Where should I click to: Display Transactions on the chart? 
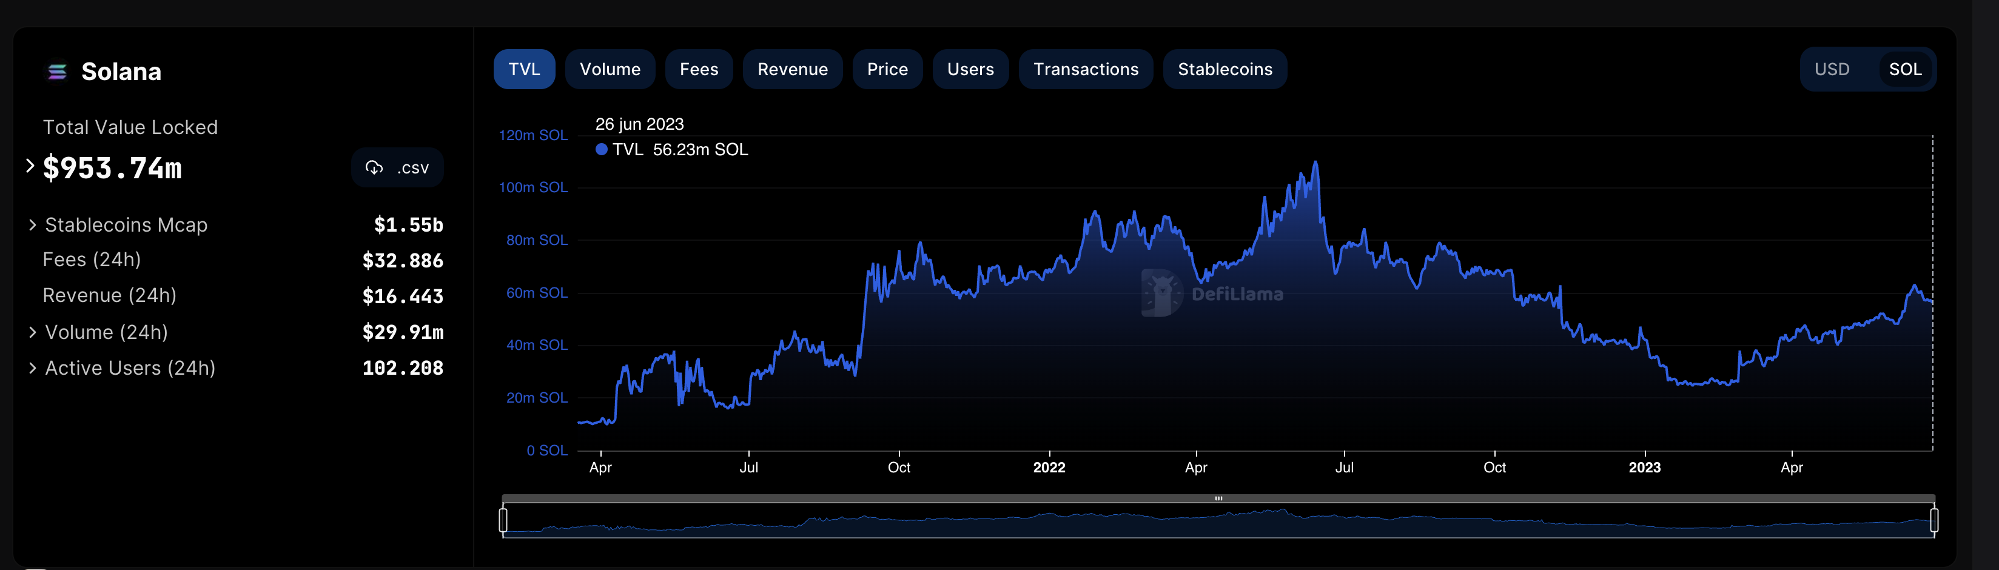tap(1086, 70)
